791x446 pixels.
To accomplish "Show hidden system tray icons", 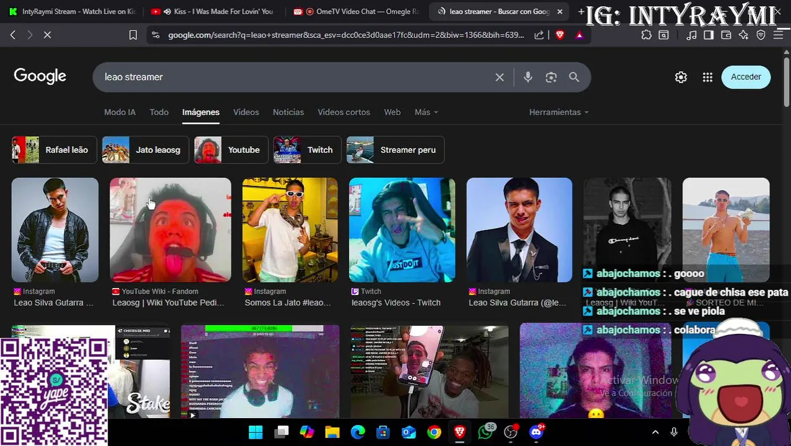I will coord(655,432).
